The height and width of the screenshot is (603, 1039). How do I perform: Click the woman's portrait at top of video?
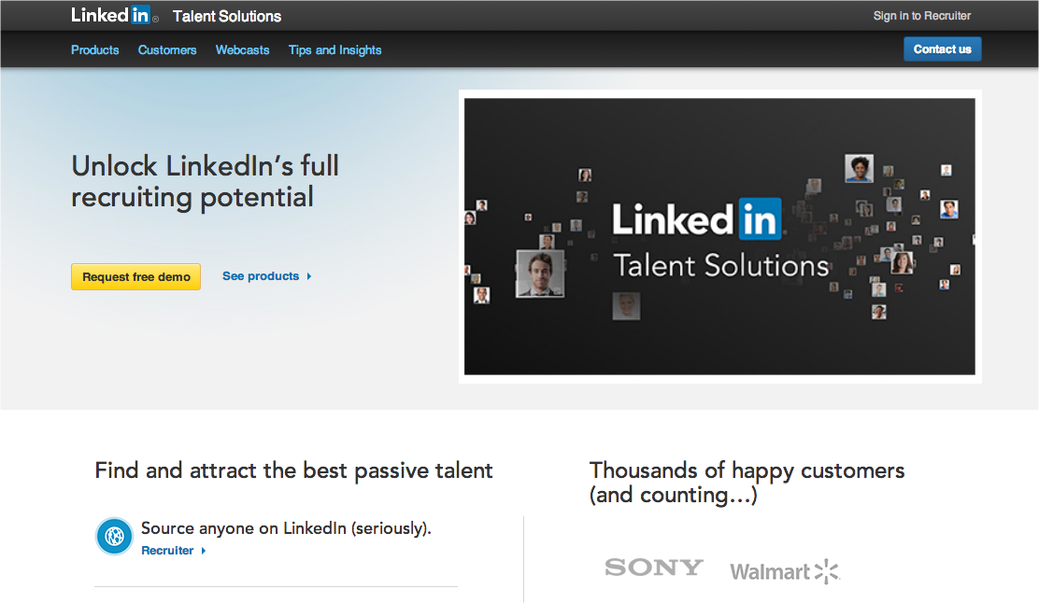tap(859, 168)
